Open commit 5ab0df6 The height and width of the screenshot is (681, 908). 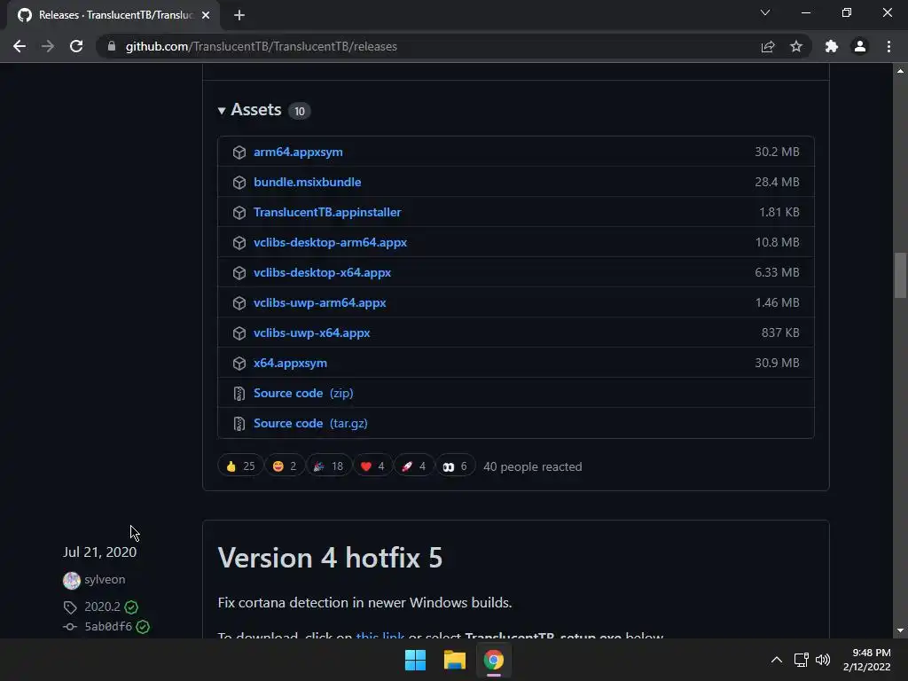coord(108,627)
